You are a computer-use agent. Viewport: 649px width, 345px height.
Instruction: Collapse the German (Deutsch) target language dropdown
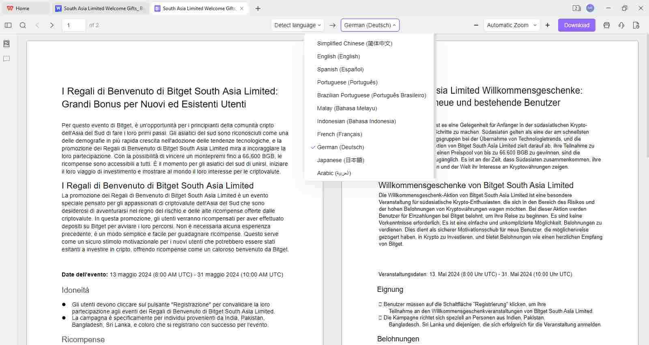(x=370, y=25)
